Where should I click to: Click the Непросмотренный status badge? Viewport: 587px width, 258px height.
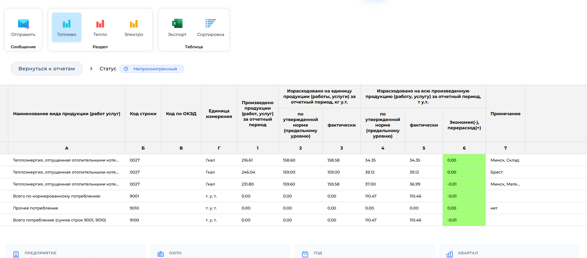(x=152, y=69)
